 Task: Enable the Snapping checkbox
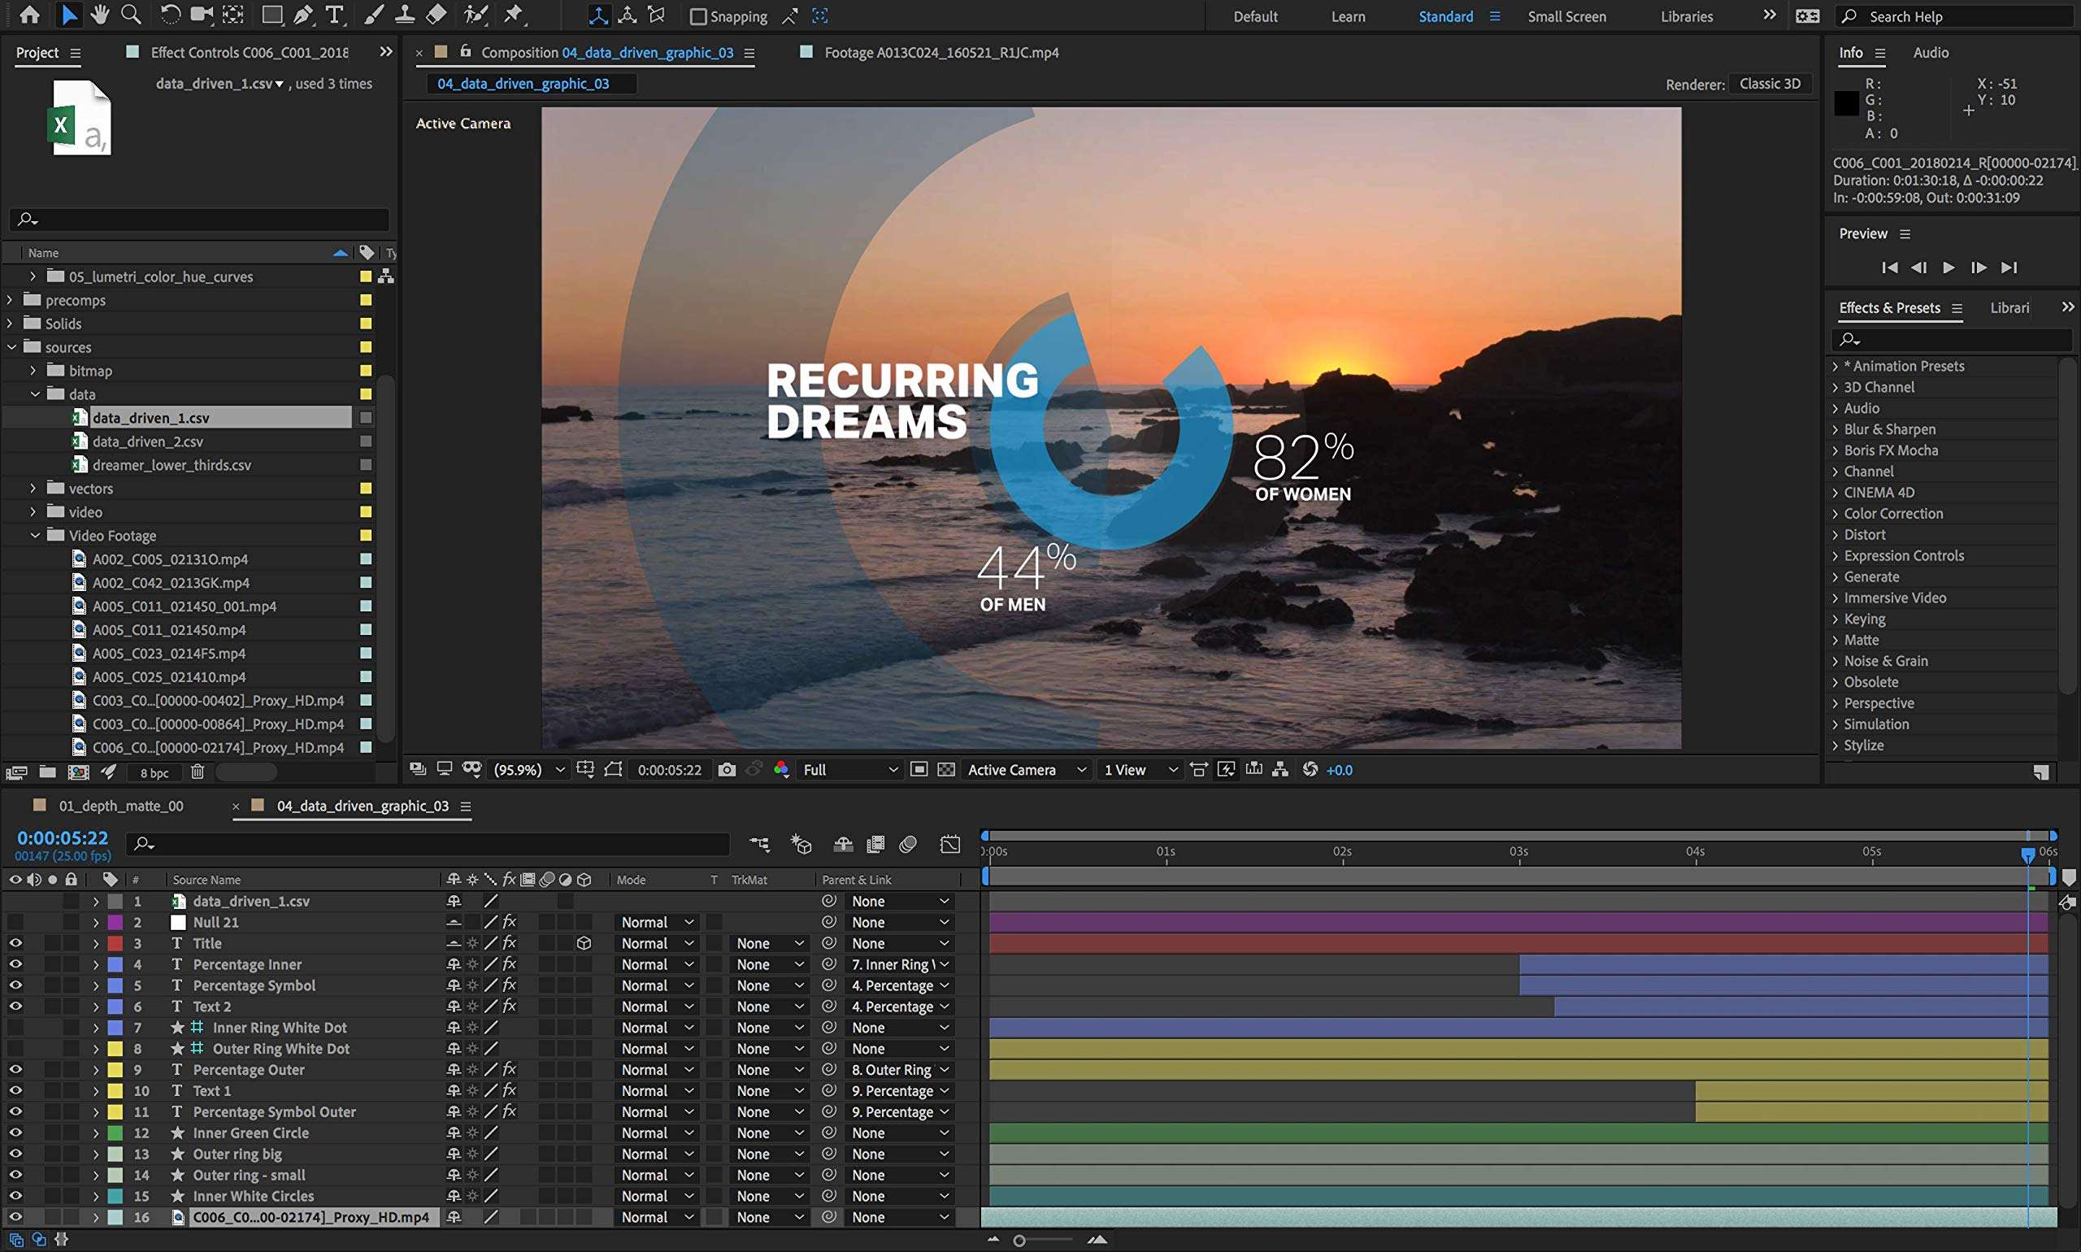coord(699,16)
